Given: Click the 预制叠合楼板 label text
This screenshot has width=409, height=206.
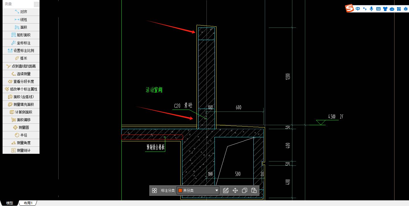Looking at the screenshot, I should pos(155,147).
